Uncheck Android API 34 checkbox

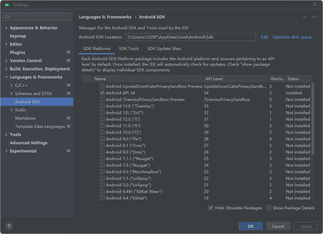(x=102, y=93)
